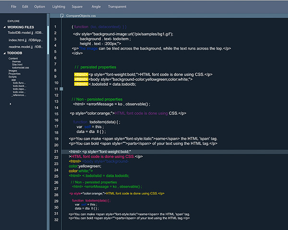Click the file icon beside CompareObjects.css
Viewport: 288px width, 230px height.
pyautogui.click(x=61, y=16)
